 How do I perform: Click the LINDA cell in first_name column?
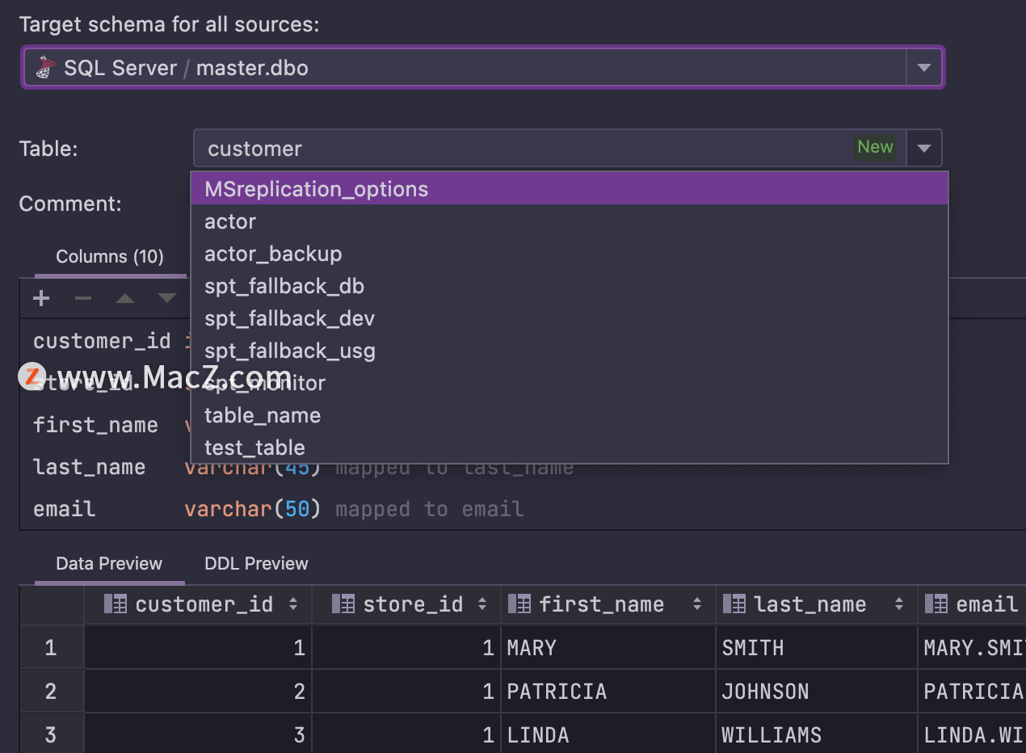(x=608, y=735)
